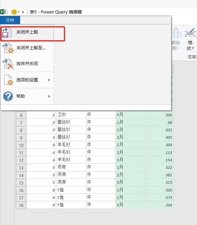Click the 羊毛衫 cell in row 12
This screenshot has width=197, height=225.
coord(71,160)
